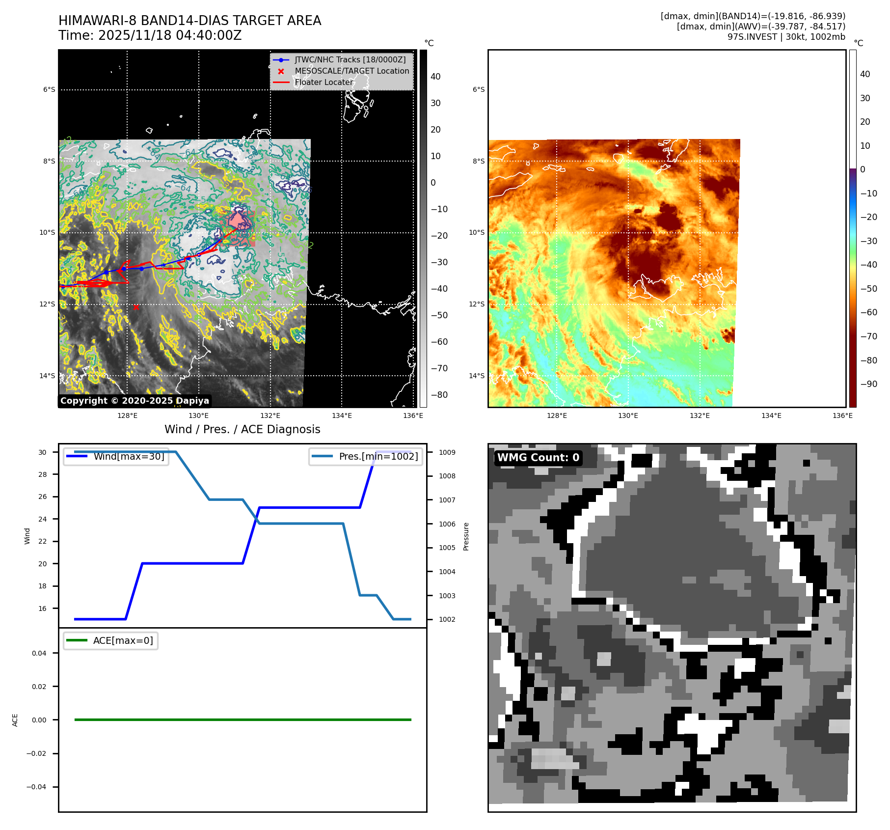
Task: Click the blue Wind[max=30] legend line sample
Action: click(77, 456)
